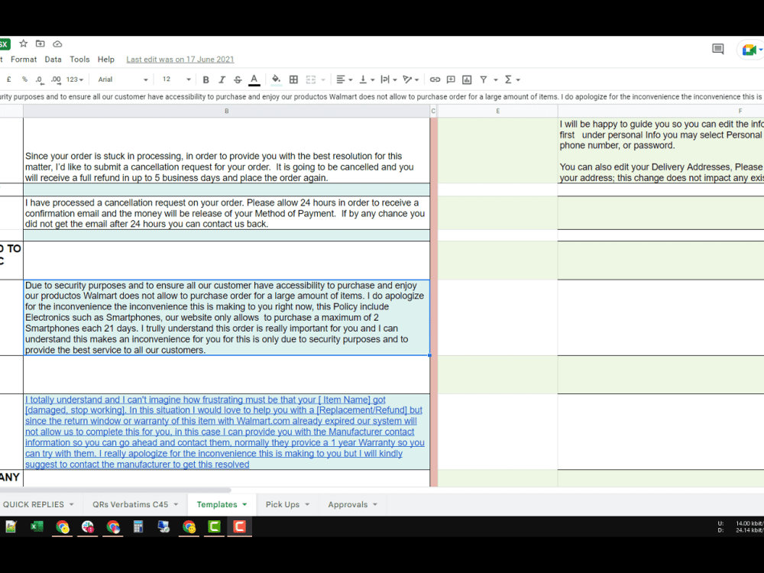Screen dimensions: 764x573
Task: Insert a link
Action: click(435, 79)
